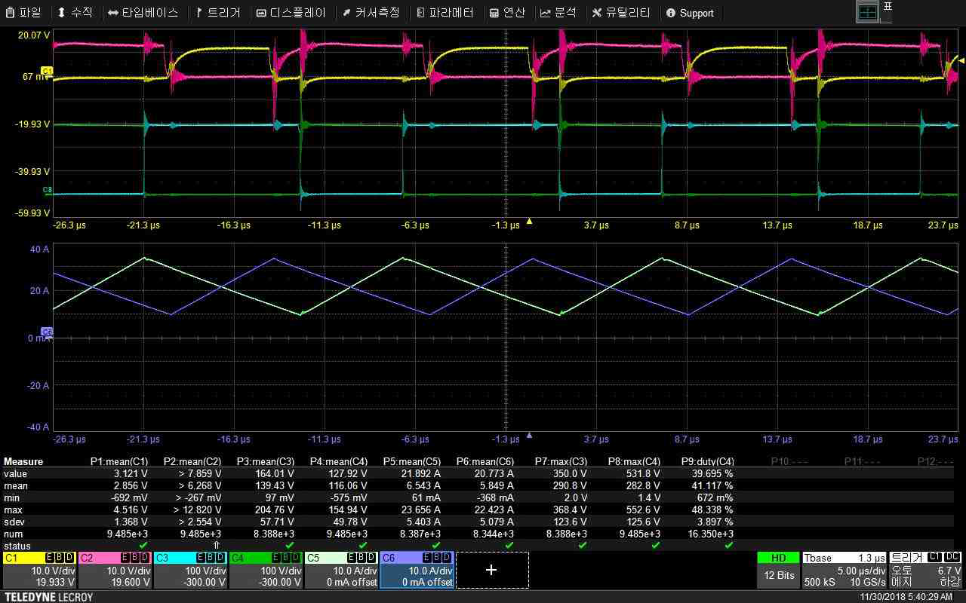
Task: Click the 531.8 V max value cell
Action: tap(641, 473)
